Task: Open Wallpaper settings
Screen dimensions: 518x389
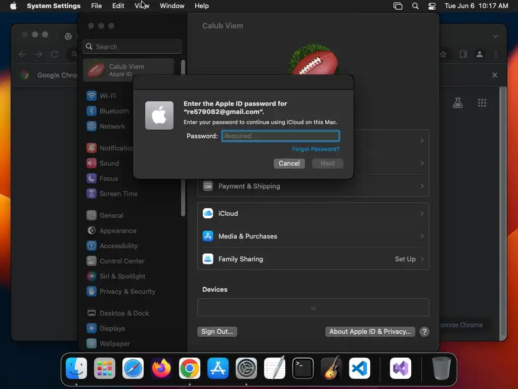Action: (x=108, y=344)
